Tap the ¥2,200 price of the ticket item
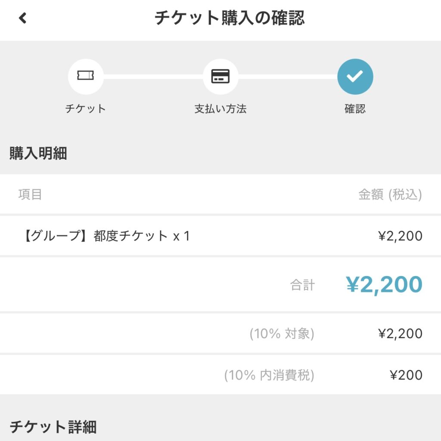The width and height of the screenshot is (441, 441). 400,236
